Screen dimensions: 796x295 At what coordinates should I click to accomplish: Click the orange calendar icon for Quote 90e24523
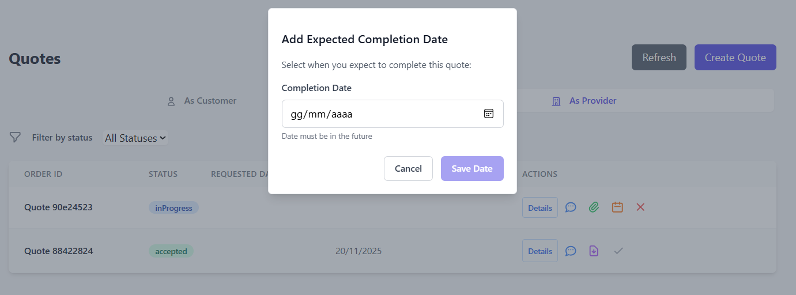pyautogui.click(x=617, y=207)
